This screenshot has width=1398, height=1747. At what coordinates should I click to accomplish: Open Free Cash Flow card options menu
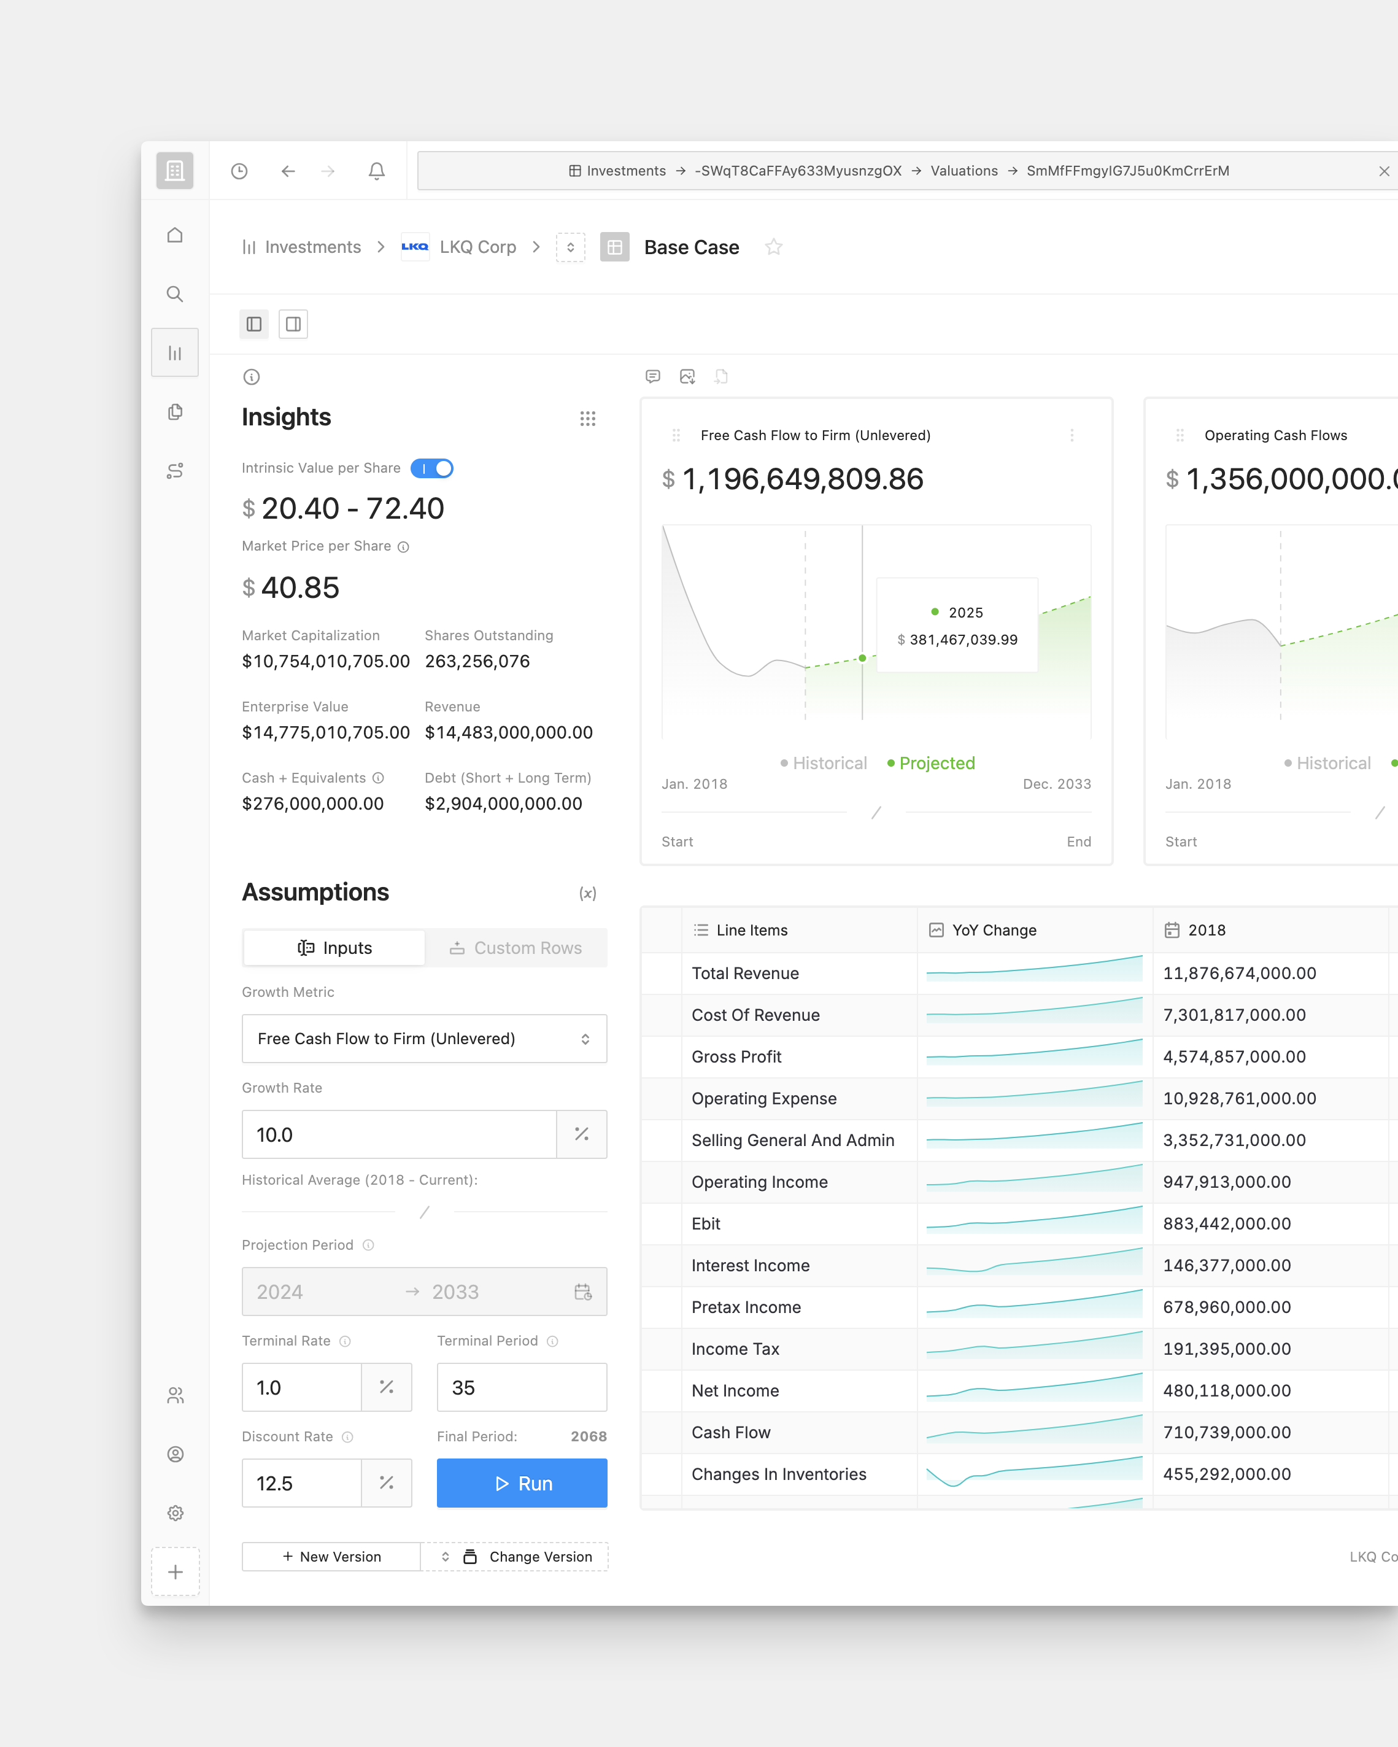tap(1072, 435)
